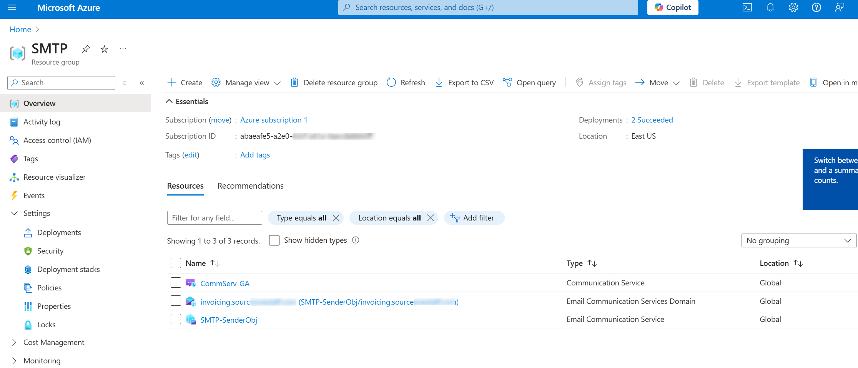The width and height of the screenshot is (858, 368).
Task: Show info about hidden types
Action: (x=356, y=240)
